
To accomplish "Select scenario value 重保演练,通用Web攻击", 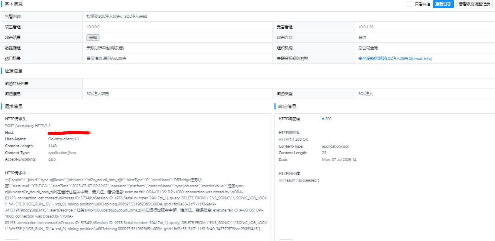I will click(106, 59).
